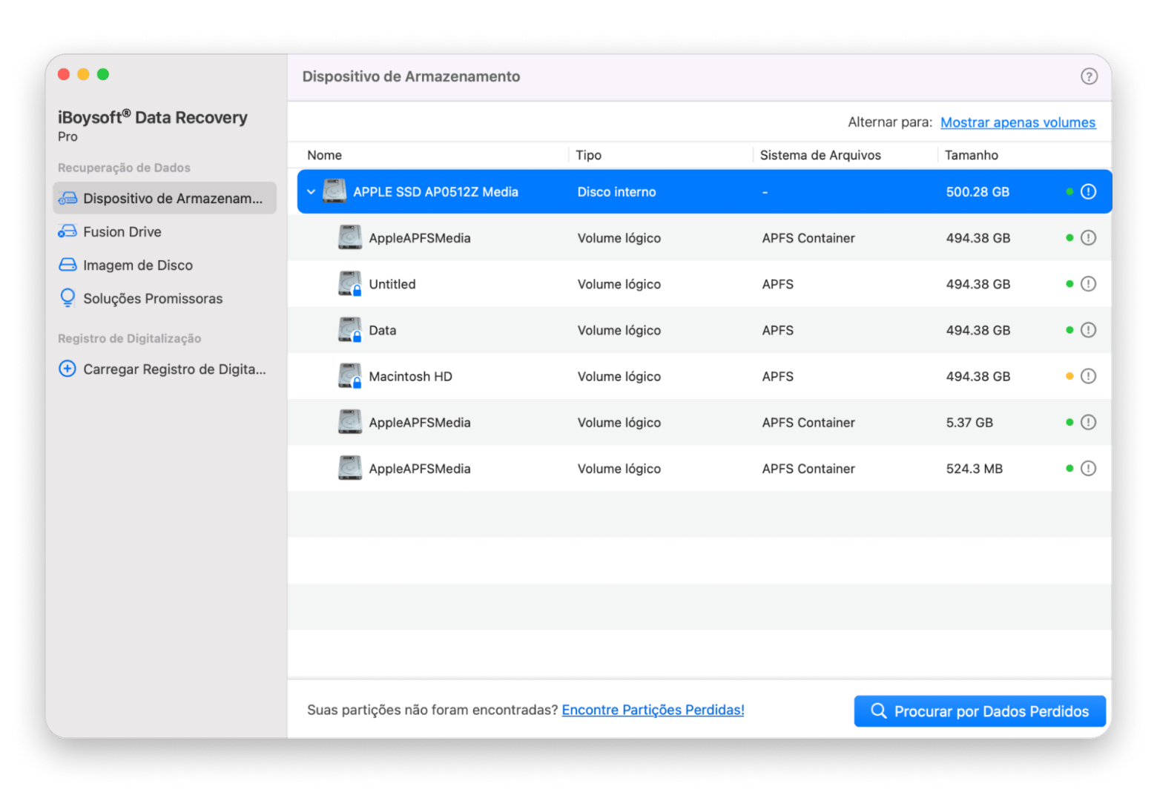1157x798 pixels.
Task: Select Dispositivo de Armazenam... in the sidebar
Action: click(x=165, y=198)
